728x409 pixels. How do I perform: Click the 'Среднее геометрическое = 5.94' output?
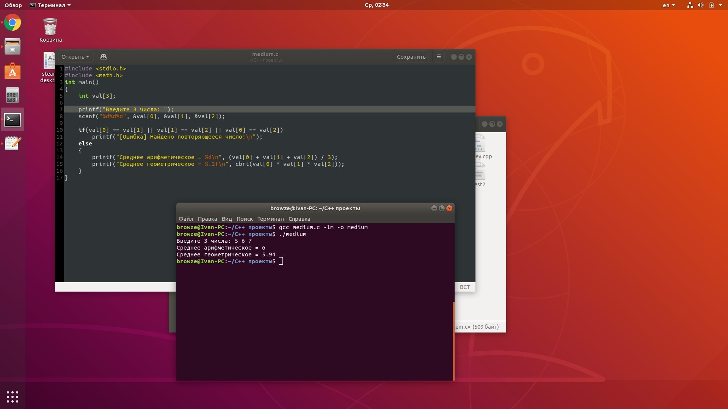click(x=226, y=254)
